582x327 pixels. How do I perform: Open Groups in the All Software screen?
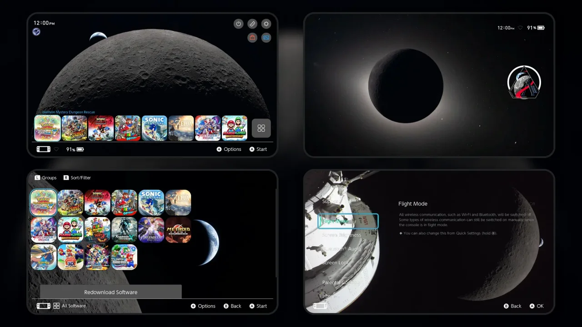pos(45,178)
